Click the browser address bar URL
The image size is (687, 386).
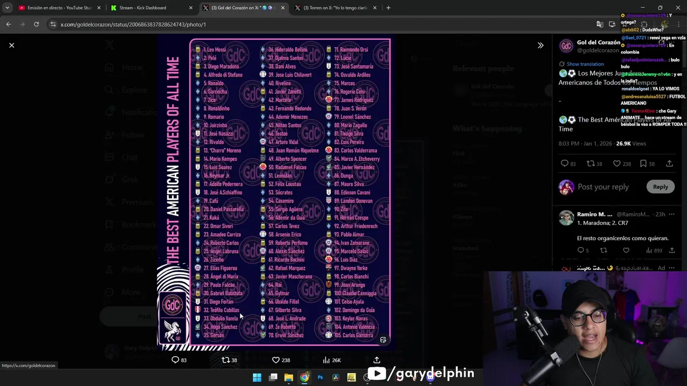(x=133, y=25)
